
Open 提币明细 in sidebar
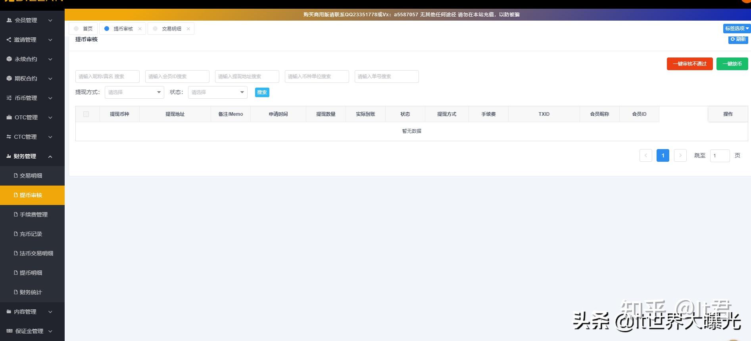pyautogui.click(x=32, y=273)
